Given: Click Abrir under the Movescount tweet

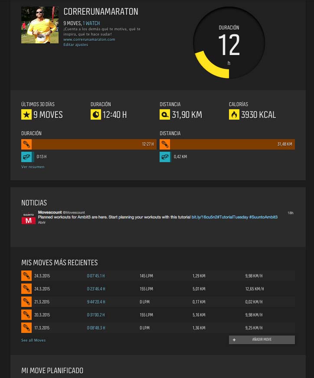Looking at the screenshot, I should coord(42,222).
